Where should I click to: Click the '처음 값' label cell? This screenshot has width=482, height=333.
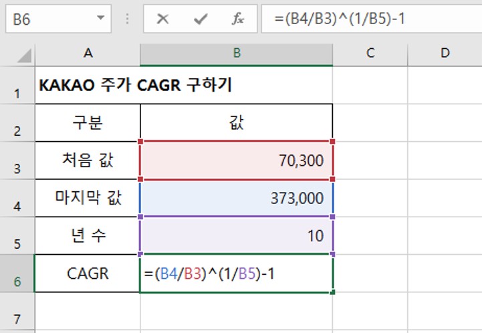click(x=88, y=160)
